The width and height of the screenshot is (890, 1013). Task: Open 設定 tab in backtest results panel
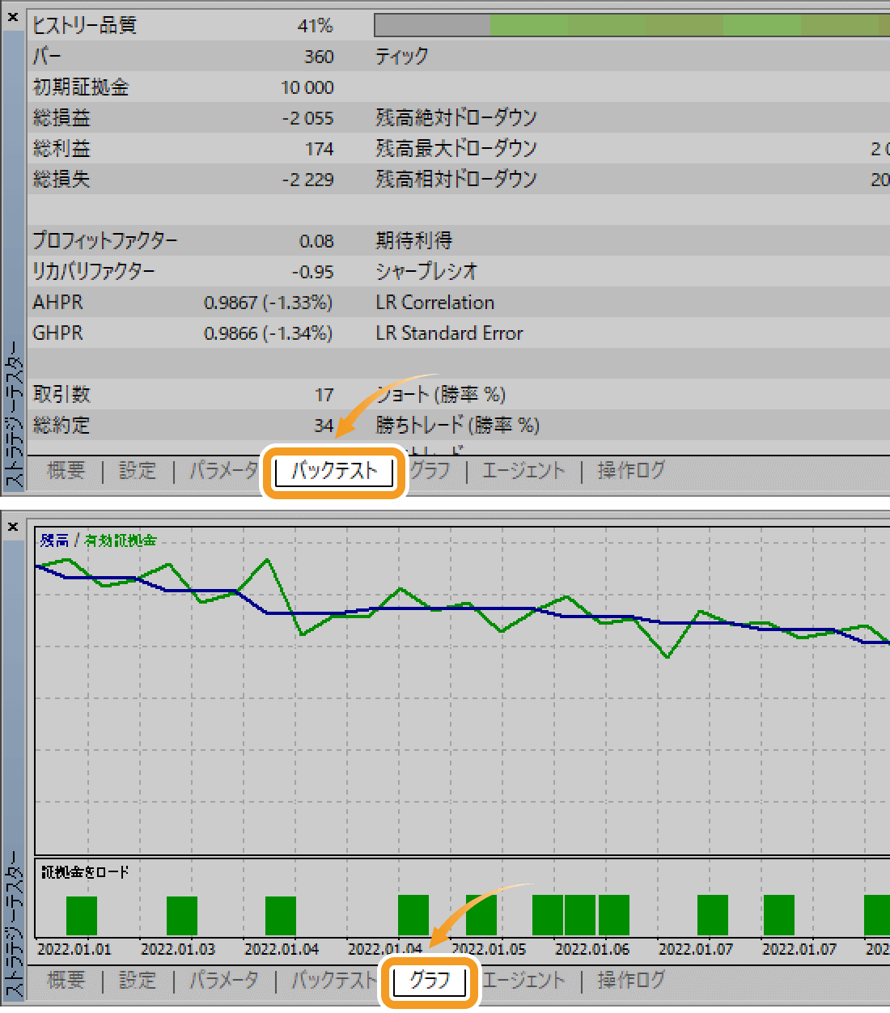[137, 470]
